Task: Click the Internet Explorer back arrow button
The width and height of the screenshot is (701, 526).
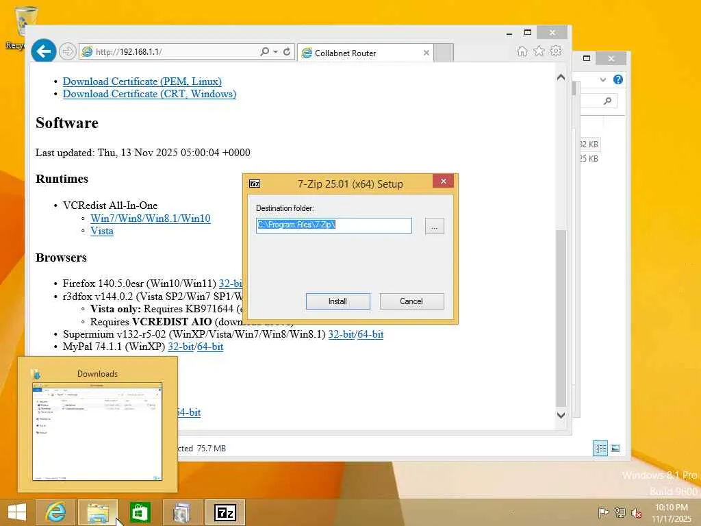Action: pyautogui.click(x=43, y=51)
